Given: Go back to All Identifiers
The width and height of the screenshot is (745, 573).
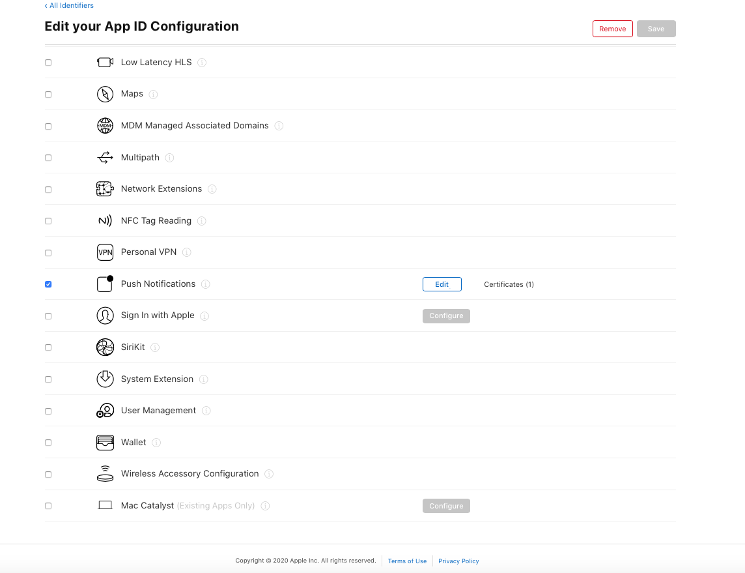Looking at the screenshot, I should (x=69, y=5).
